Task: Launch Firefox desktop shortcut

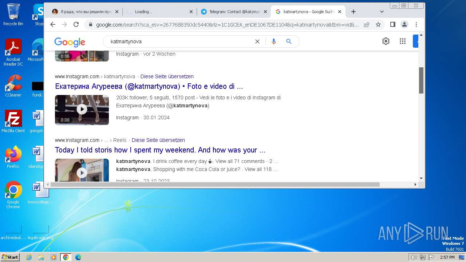Action: click(13, 157)
